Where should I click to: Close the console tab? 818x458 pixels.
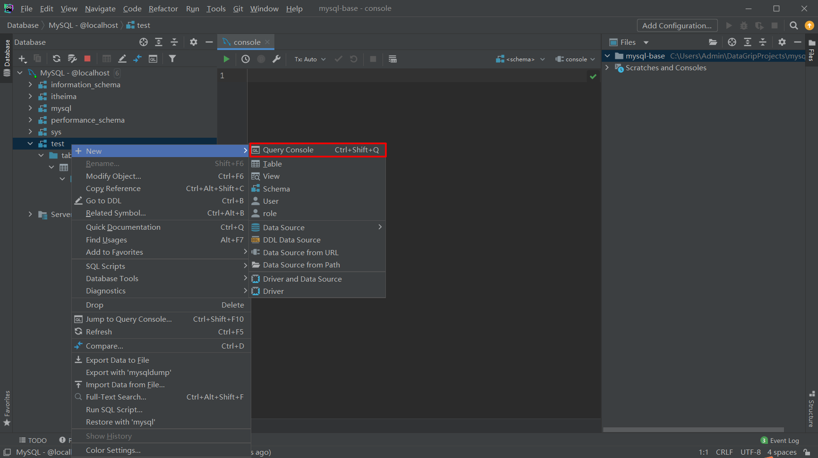click(267, 42)
